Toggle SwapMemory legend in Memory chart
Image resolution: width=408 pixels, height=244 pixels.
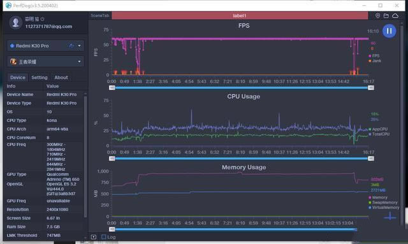click(x=383, y=203)
